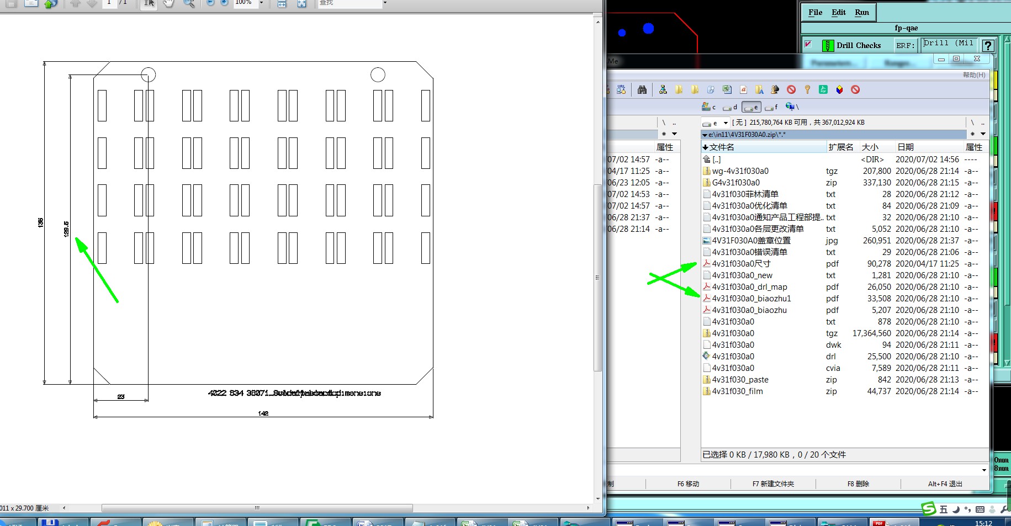The image size is (1011, 526).
Task: Open the Edit menu in Genesis window
Action: (839, 12)
